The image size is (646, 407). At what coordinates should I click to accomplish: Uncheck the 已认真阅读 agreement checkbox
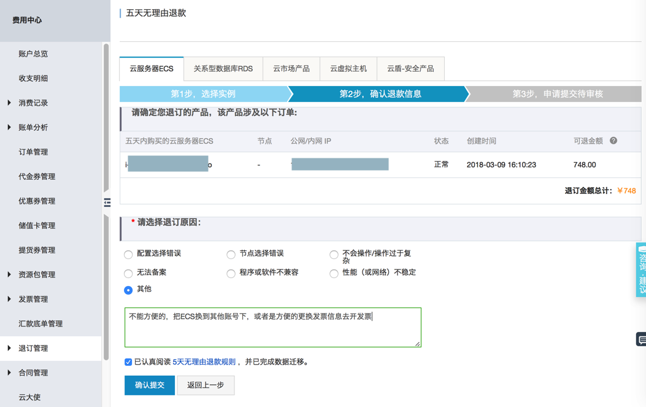(128, 362)
